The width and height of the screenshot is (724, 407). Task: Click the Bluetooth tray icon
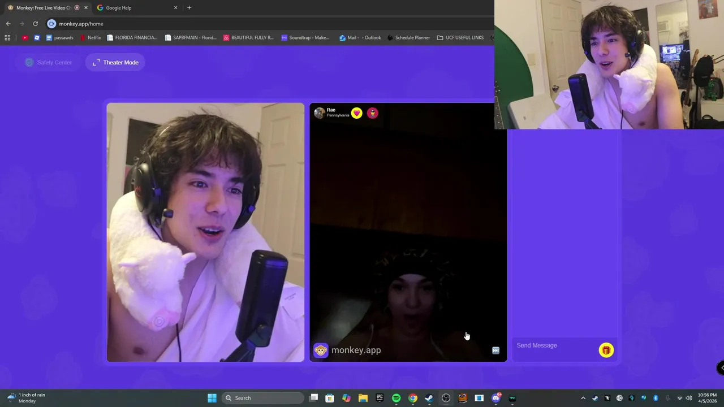tap(656, 398)
